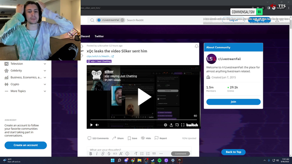Toggle spoiler formatting in the comment editor

[127, 154]
